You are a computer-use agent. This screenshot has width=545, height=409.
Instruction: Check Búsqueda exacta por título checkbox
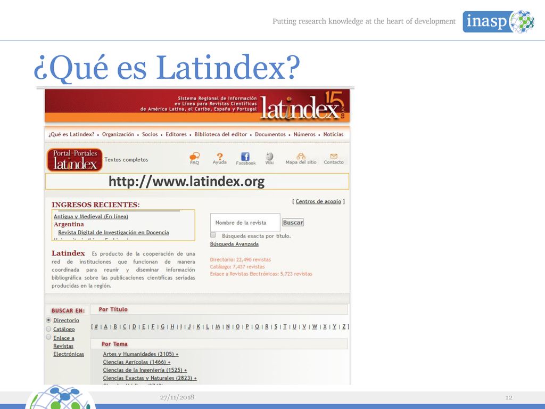213,235
